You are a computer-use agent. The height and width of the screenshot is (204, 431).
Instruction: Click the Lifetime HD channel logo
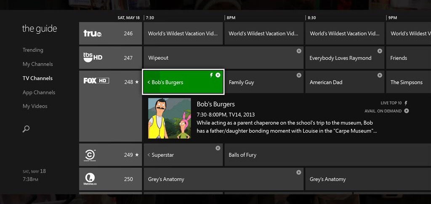point(90,179)
